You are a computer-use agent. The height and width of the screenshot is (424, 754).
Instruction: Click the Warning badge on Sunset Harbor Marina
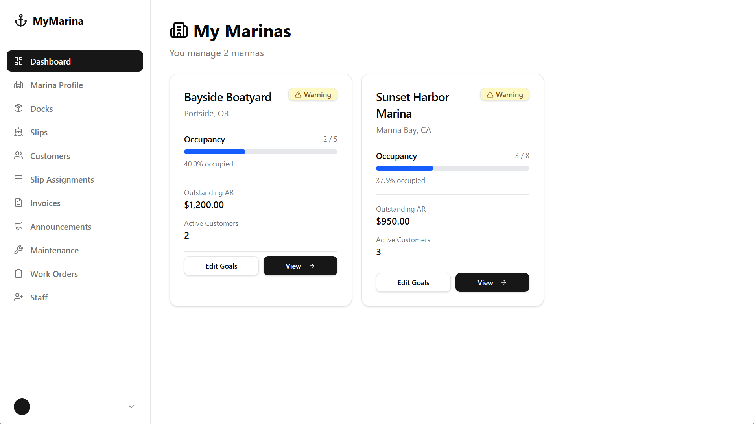click(x=505, y=94)
